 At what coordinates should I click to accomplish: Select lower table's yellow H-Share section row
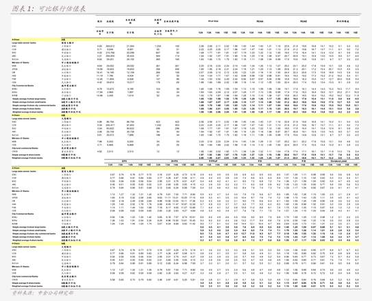coord(186,243)
